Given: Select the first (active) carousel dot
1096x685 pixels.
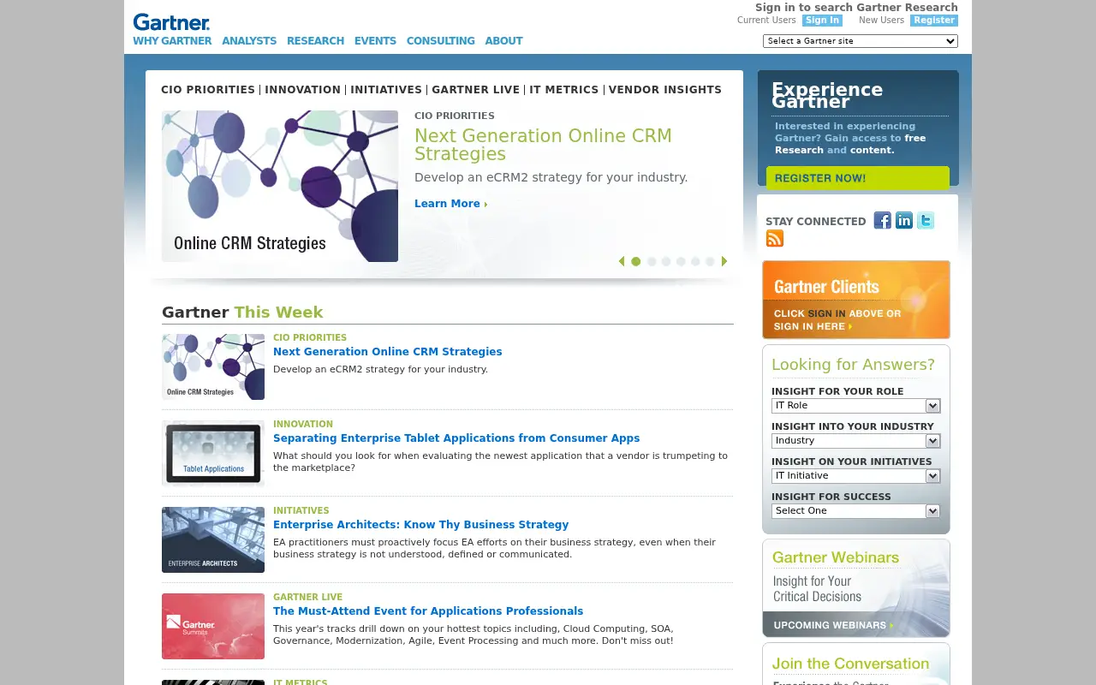Looking at the screenshot, I should click(636, 261).
